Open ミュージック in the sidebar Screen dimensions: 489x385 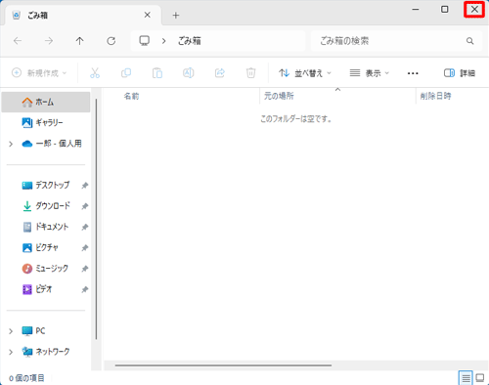46,269
